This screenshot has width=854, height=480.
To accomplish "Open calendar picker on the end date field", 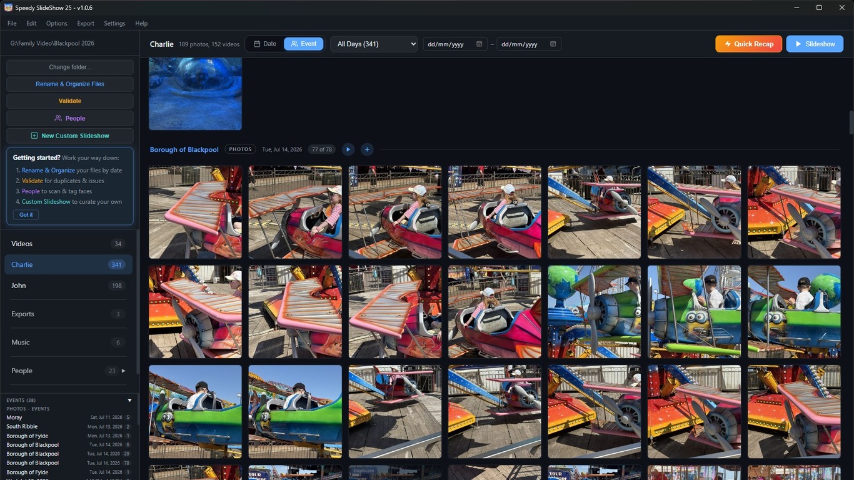I will pos(553,44).
